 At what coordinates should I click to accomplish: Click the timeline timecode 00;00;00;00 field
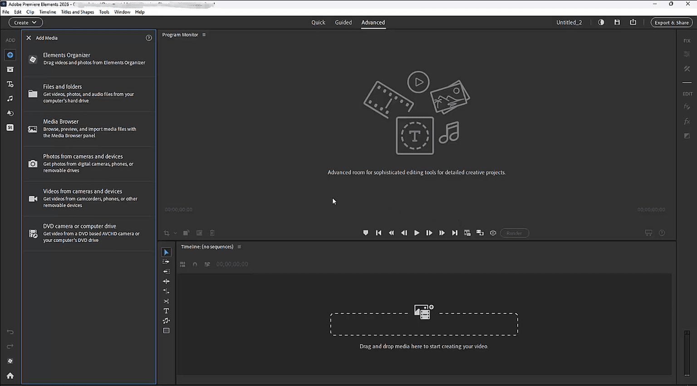pos(232,264)
